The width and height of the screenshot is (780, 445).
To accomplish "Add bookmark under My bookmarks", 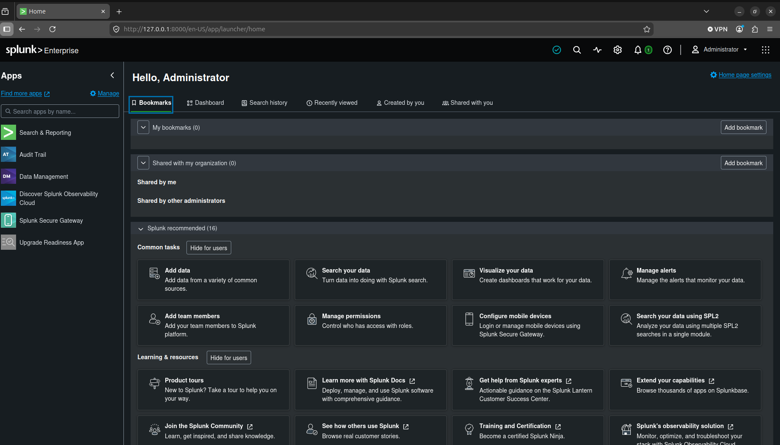I will coord(743,127).
